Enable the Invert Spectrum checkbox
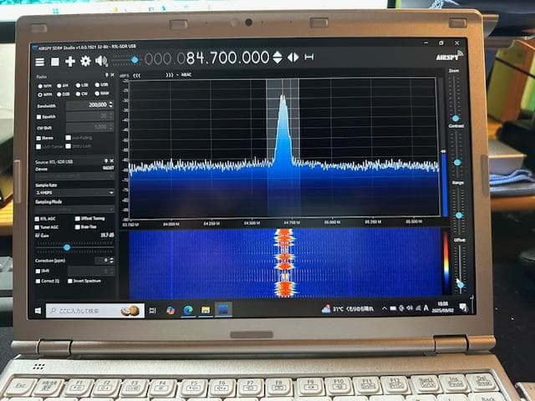 [x=70, y=281]
